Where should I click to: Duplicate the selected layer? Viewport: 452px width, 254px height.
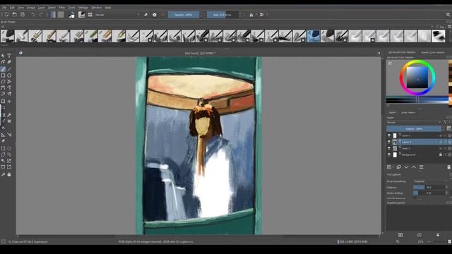pos(398,167)
